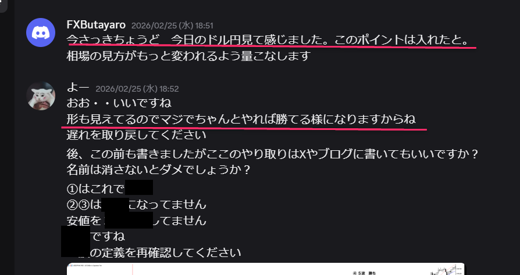Click FXButayaro's default Discord logo avatar
520x275 pixels.
(x=41, y=32)
